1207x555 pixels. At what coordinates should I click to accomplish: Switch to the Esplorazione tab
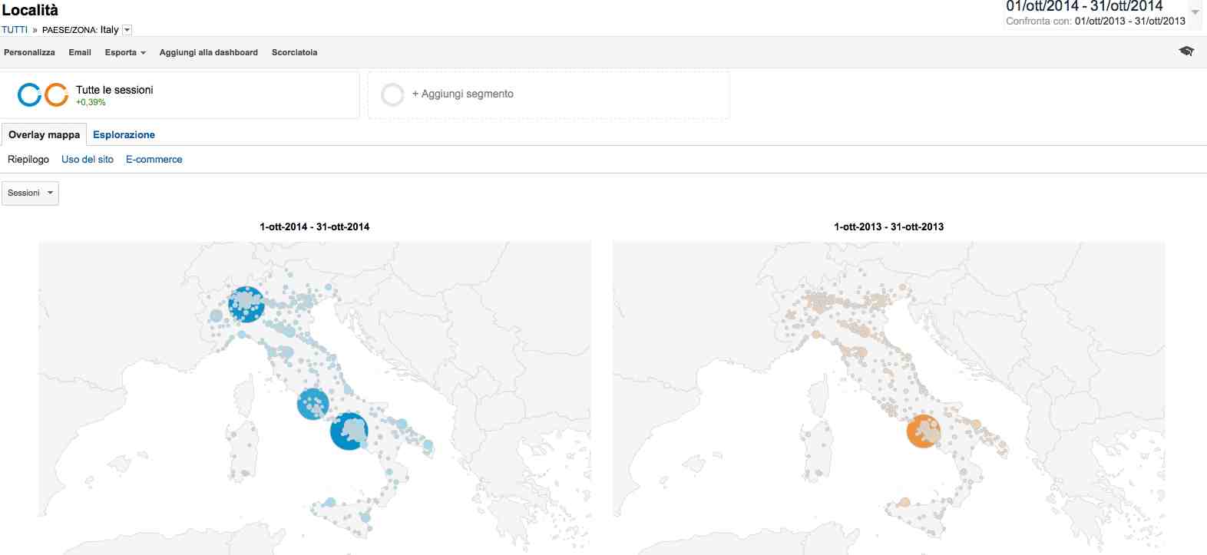click(x=124, y=134)
